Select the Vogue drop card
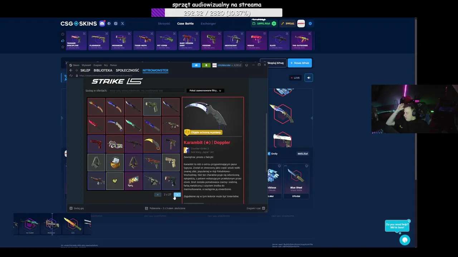 [256, 41]
